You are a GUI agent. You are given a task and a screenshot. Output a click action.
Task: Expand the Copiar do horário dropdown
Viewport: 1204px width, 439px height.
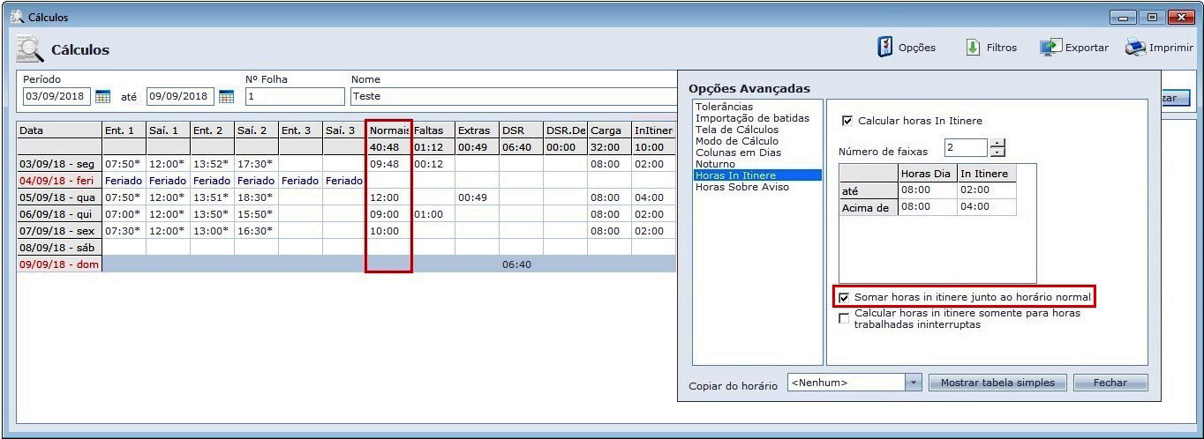[x=913, y=383]
